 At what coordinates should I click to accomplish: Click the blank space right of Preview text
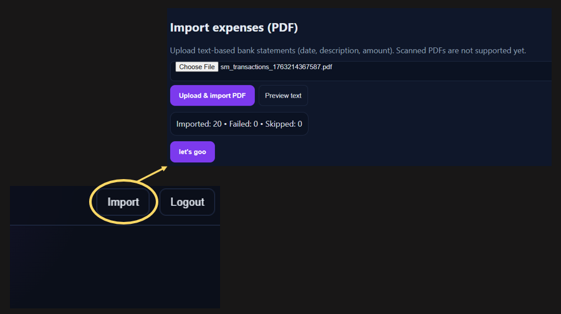tap(424, 96)
